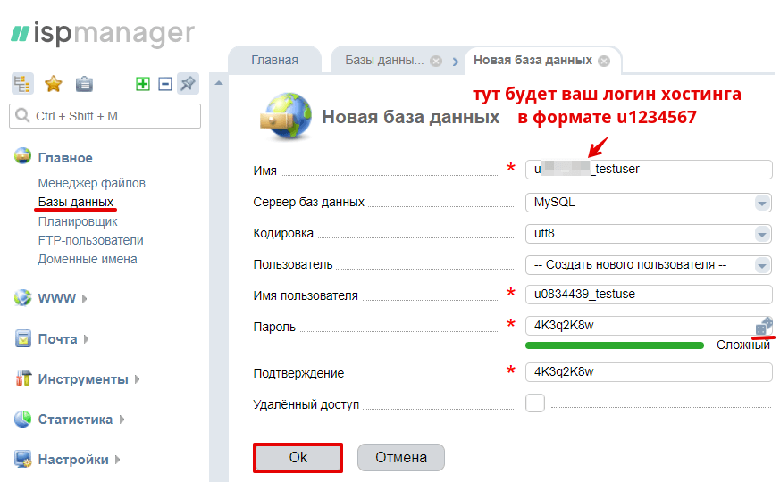Expand all menu sections with green plus
This screenshot has height=482, width=780.
click(143, 84)
